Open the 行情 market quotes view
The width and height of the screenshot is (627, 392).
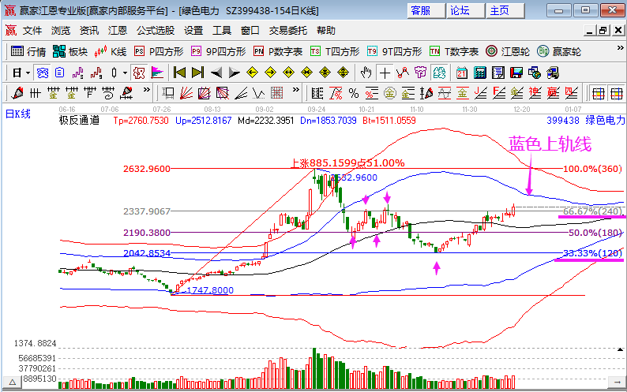click(x=28, y=51)
